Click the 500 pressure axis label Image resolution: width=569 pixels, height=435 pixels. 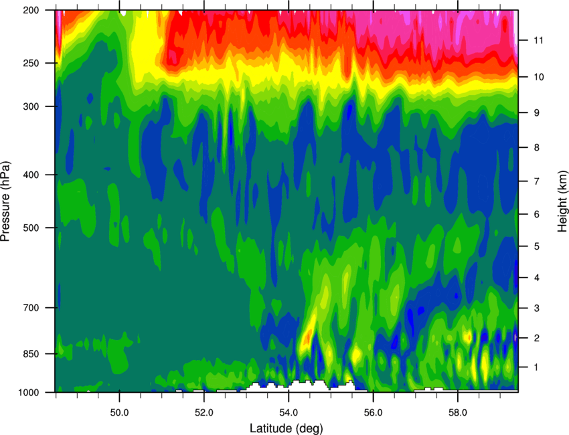point(31,228)
